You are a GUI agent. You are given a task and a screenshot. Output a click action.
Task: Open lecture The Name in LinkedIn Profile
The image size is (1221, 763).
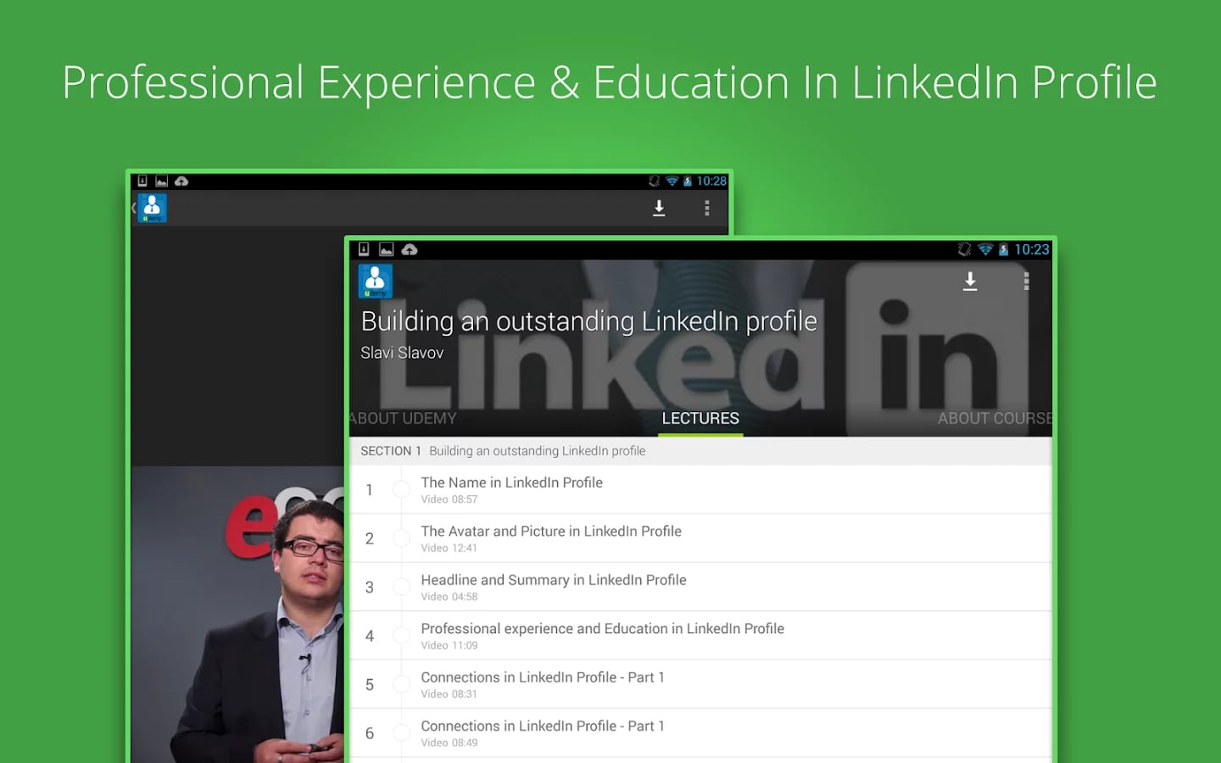click(x=700, y=489)
